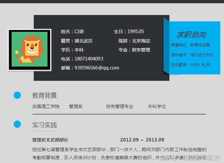The height and width of the screenshot is (163, 224).
Task: Click the 籍贯：湖北武汉 text
Action: pos(77,41)
